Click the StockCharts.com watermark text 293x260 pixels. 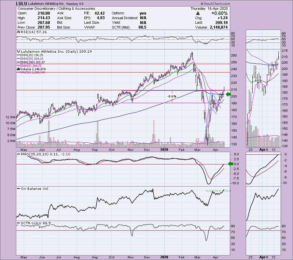[215, 4]
